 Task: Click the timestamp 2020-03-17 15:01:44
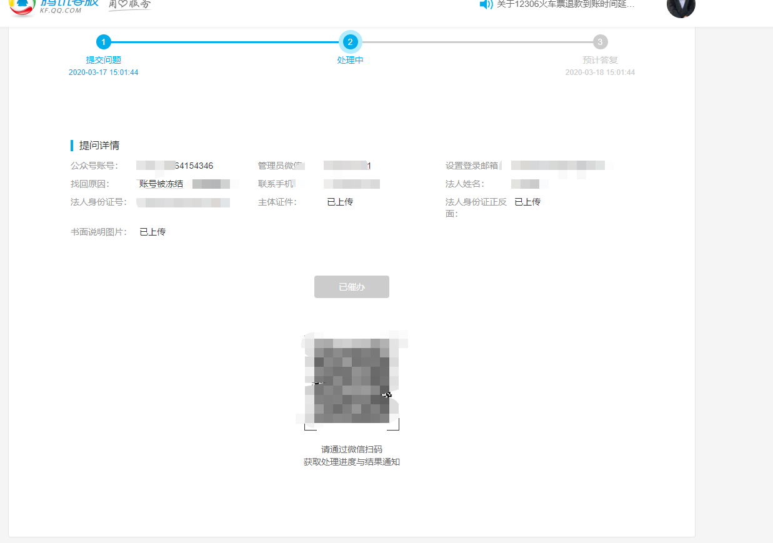[x=104, y=72]
